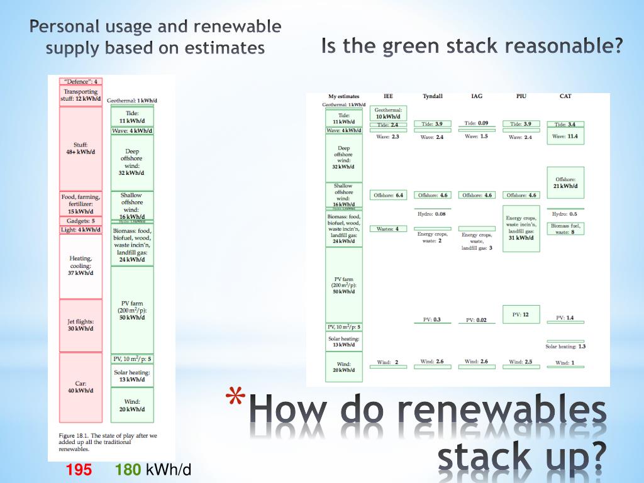Select the 'PV: 12' box under PIU
This screenshot has height=483, width=644.
click(521, 314)
